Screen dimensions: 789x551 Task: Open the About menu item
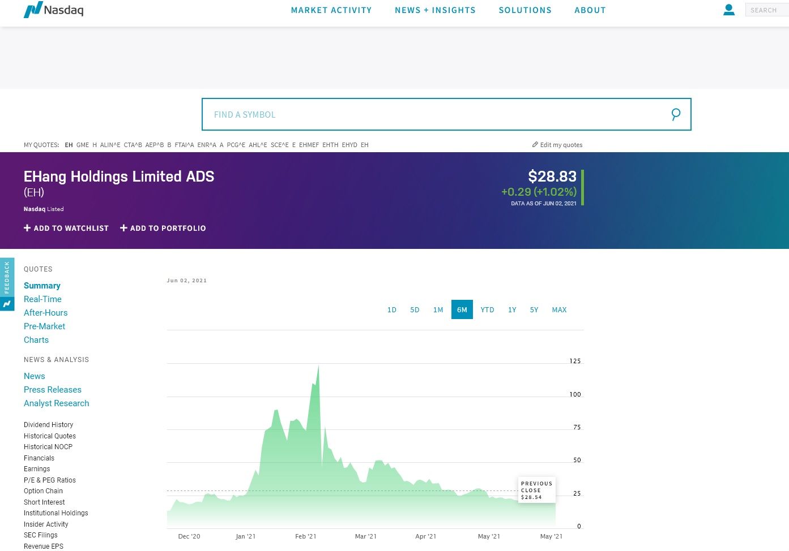[x=590, y=10]
